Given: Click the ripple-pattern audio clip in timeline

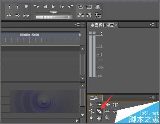Looking at the screenshot, I should coord(45,101).
